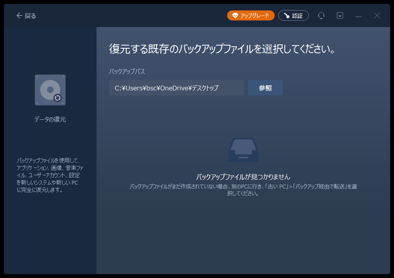Image resolution: width=394 pixels, height=278 pixels.
Task: Minimize the window
Action: click(358, 16)
